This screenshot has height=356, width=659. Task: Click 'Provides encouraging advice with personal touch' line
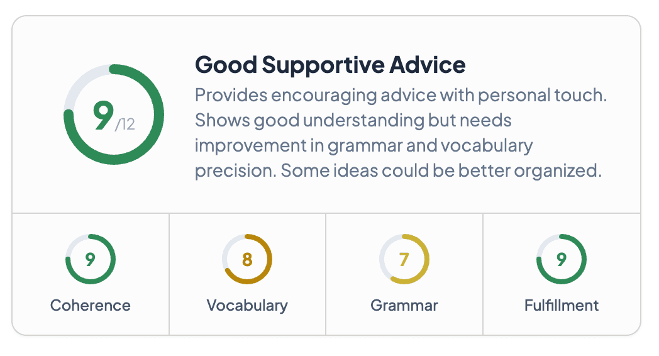(402, 96)
